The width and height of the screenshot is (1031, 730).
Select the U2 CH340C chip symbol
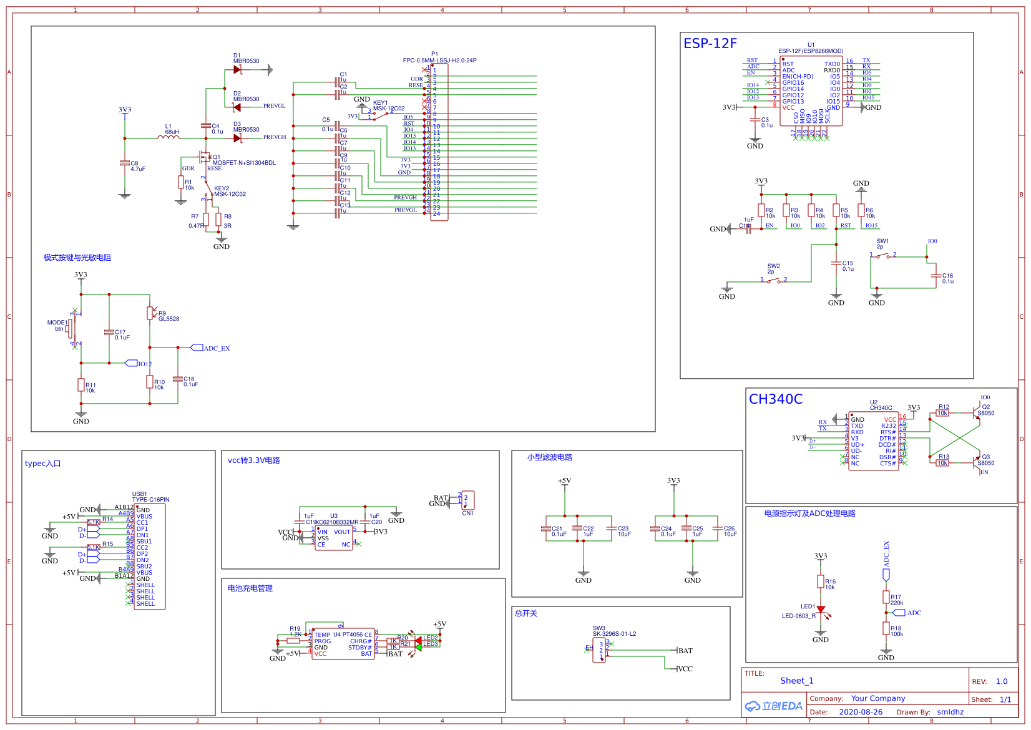point(873,441)
